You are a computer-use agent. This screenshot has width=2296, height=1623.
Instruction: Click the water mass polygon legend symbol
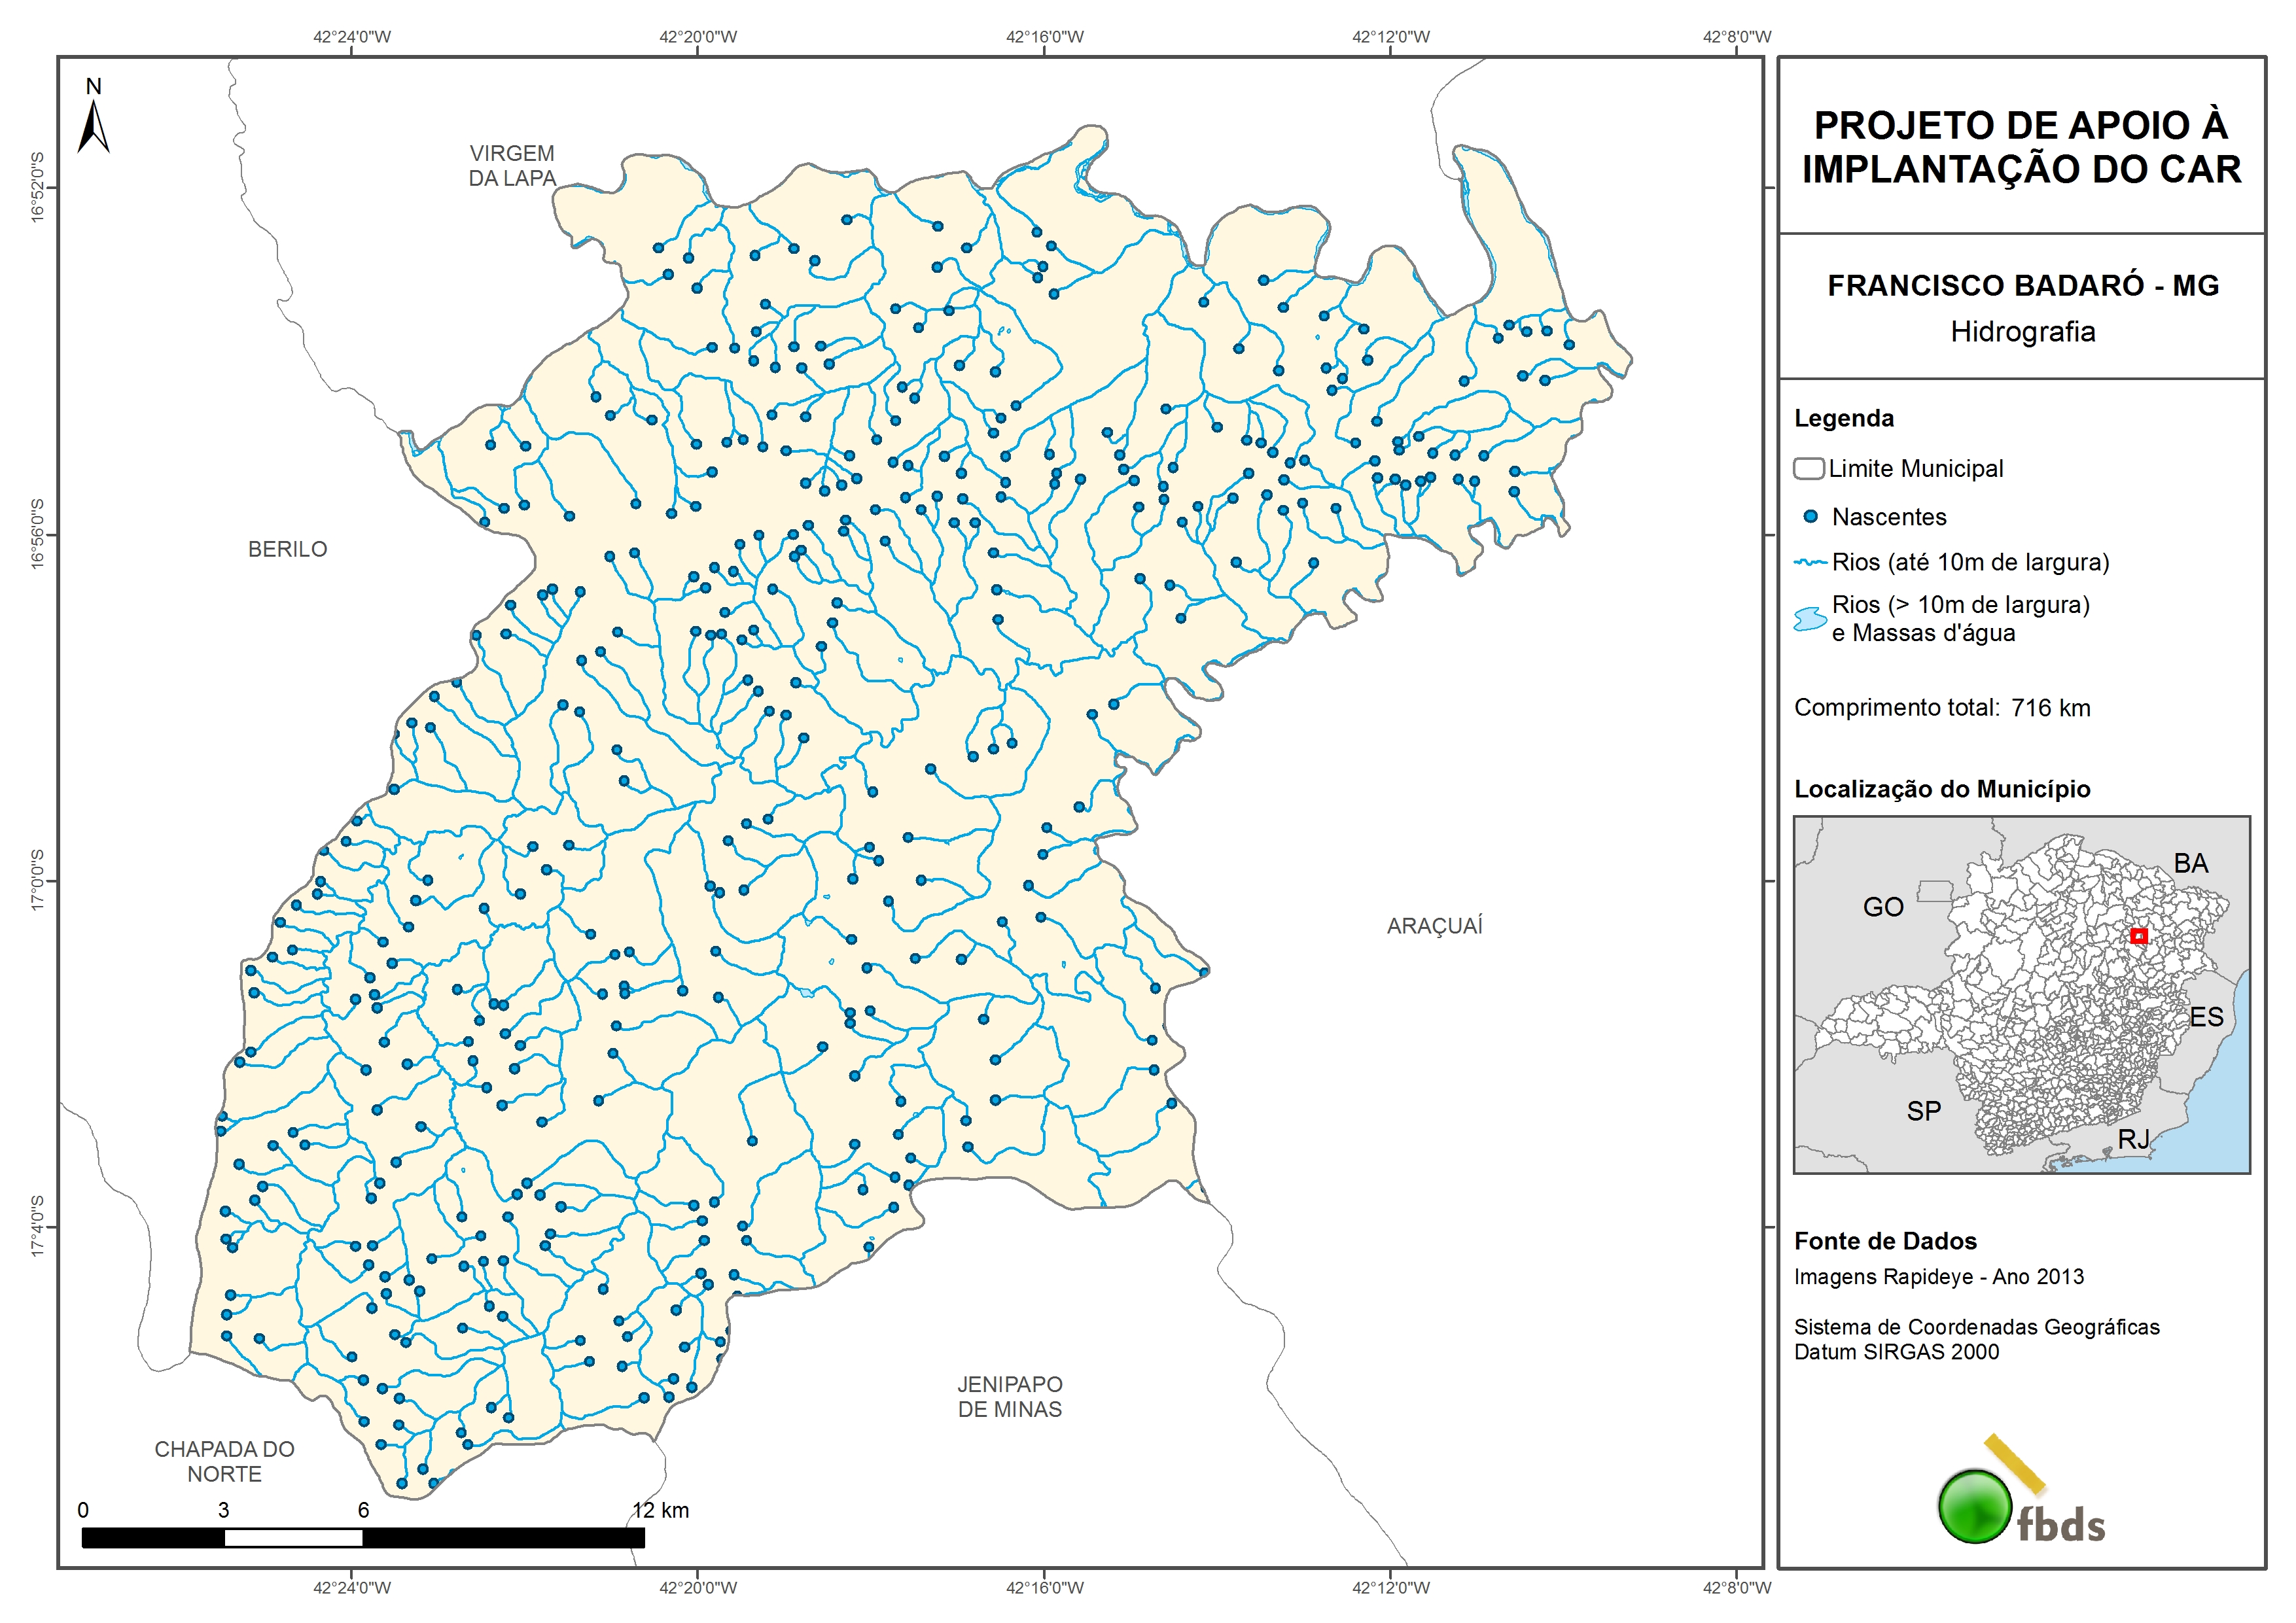[1810, 619]
